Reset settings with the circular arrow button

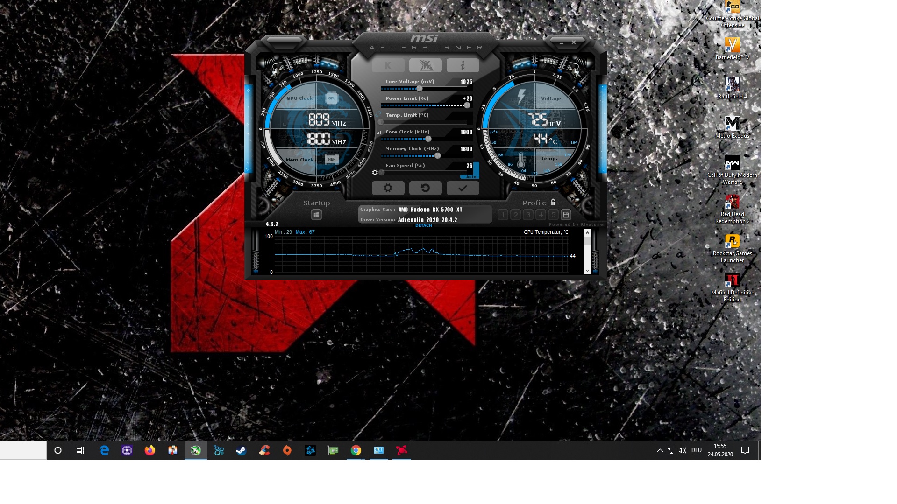425,188
